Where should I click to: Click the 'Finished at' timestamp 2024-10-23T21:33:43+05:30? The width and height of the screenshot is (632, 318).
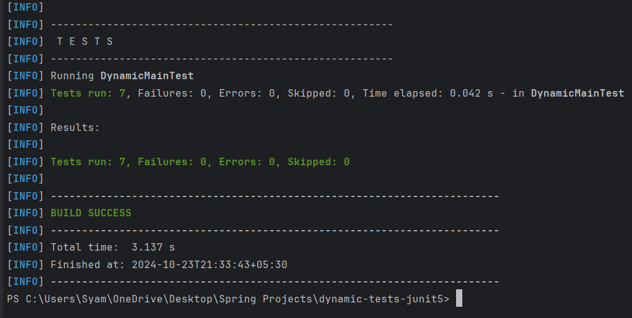coord(209,264)
